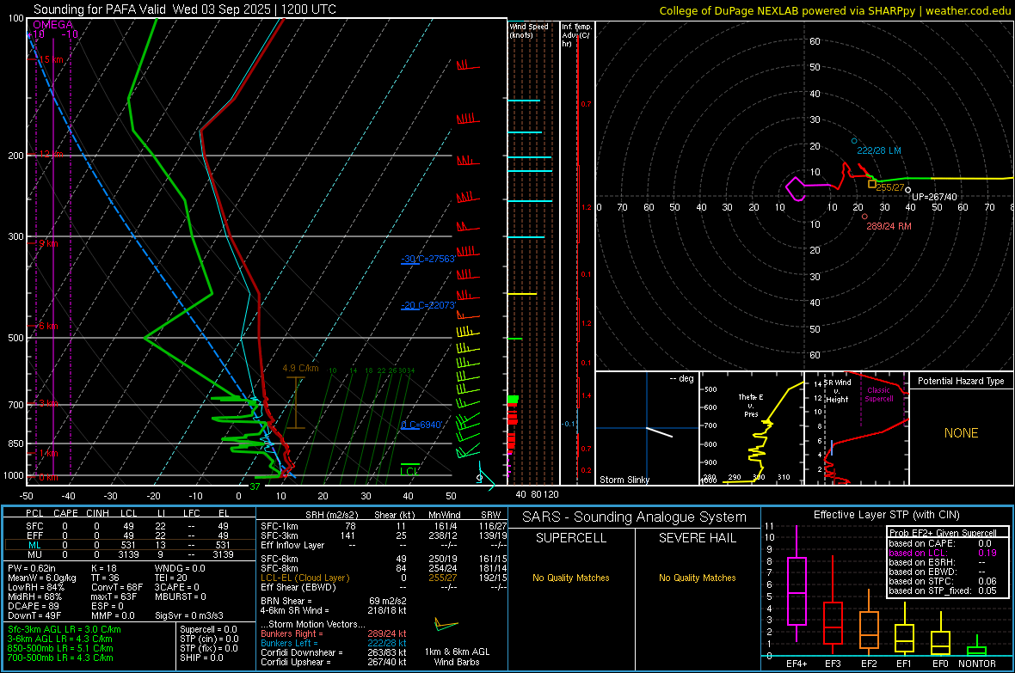The height and width of the screenshot is (673, 1015).
Task: Click the Wind Speed (knots) panel header
Action: click(529, 30)
